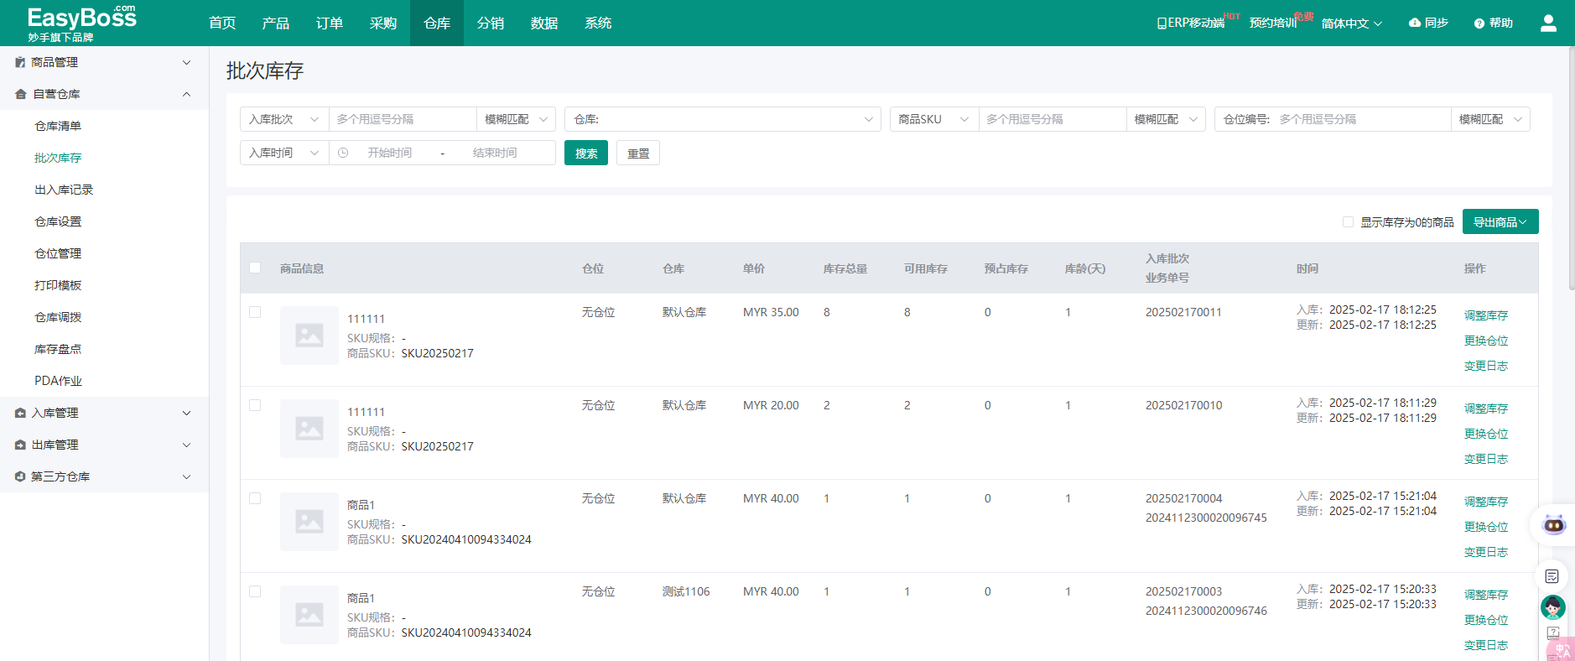Viewport: 1575px width, 661px height.
Task: Open the user profile avatar icon
Action: [1548, 23]
